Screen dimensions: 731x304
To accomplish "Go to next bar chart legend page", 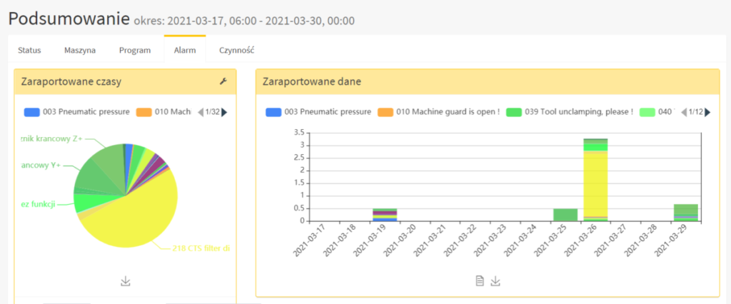I will [707, 112].
